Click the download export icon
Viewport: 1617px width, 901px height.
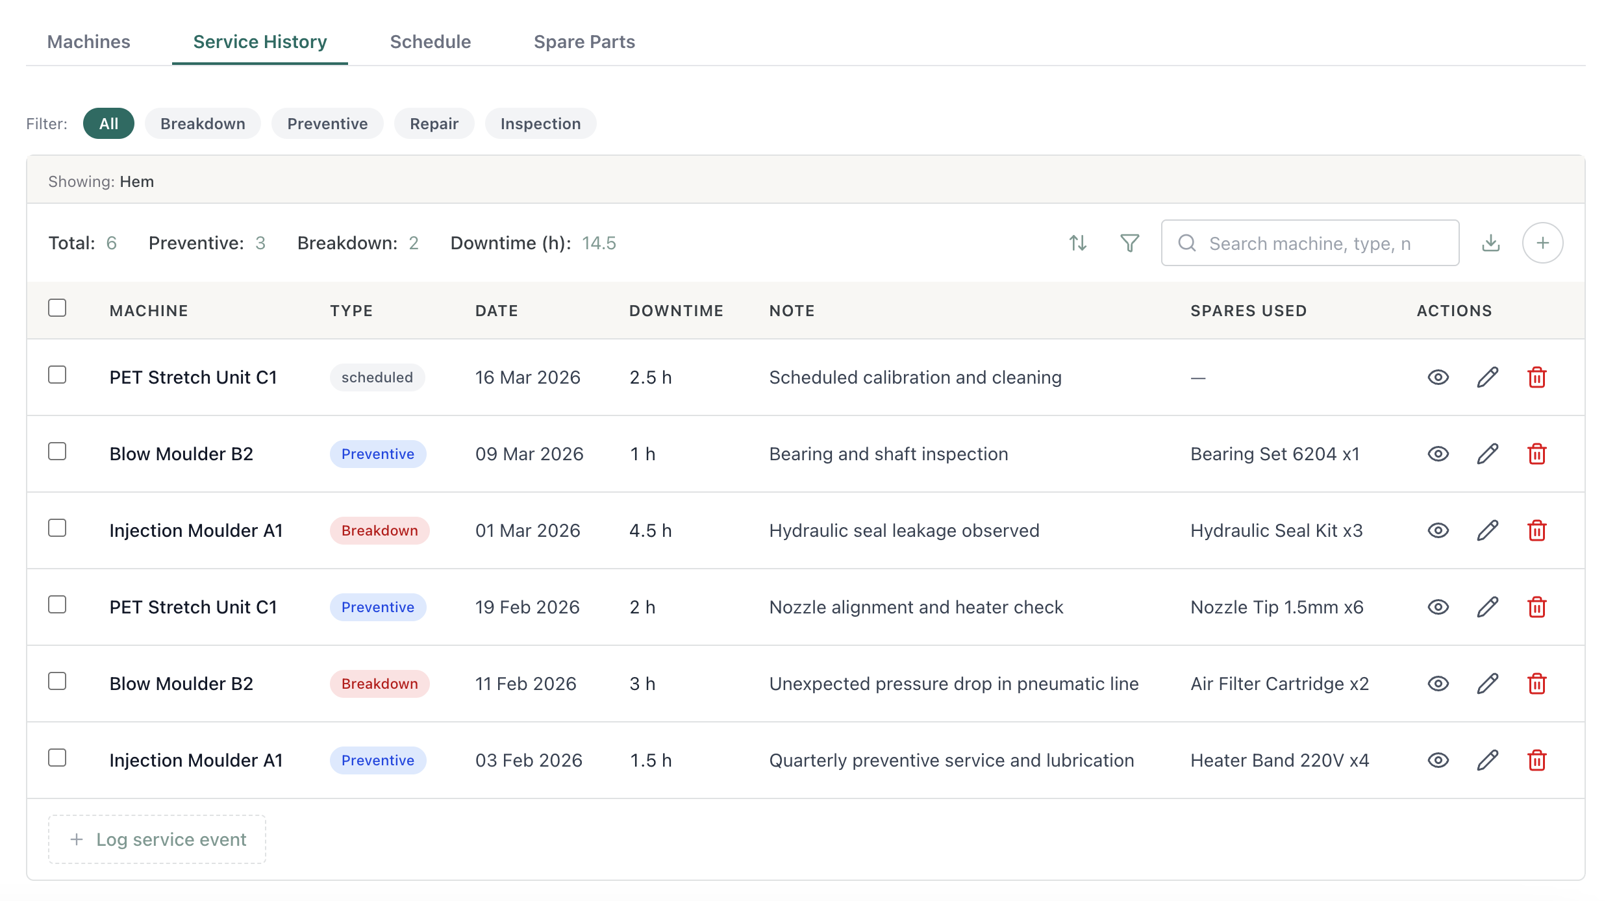pos(1491,243)
